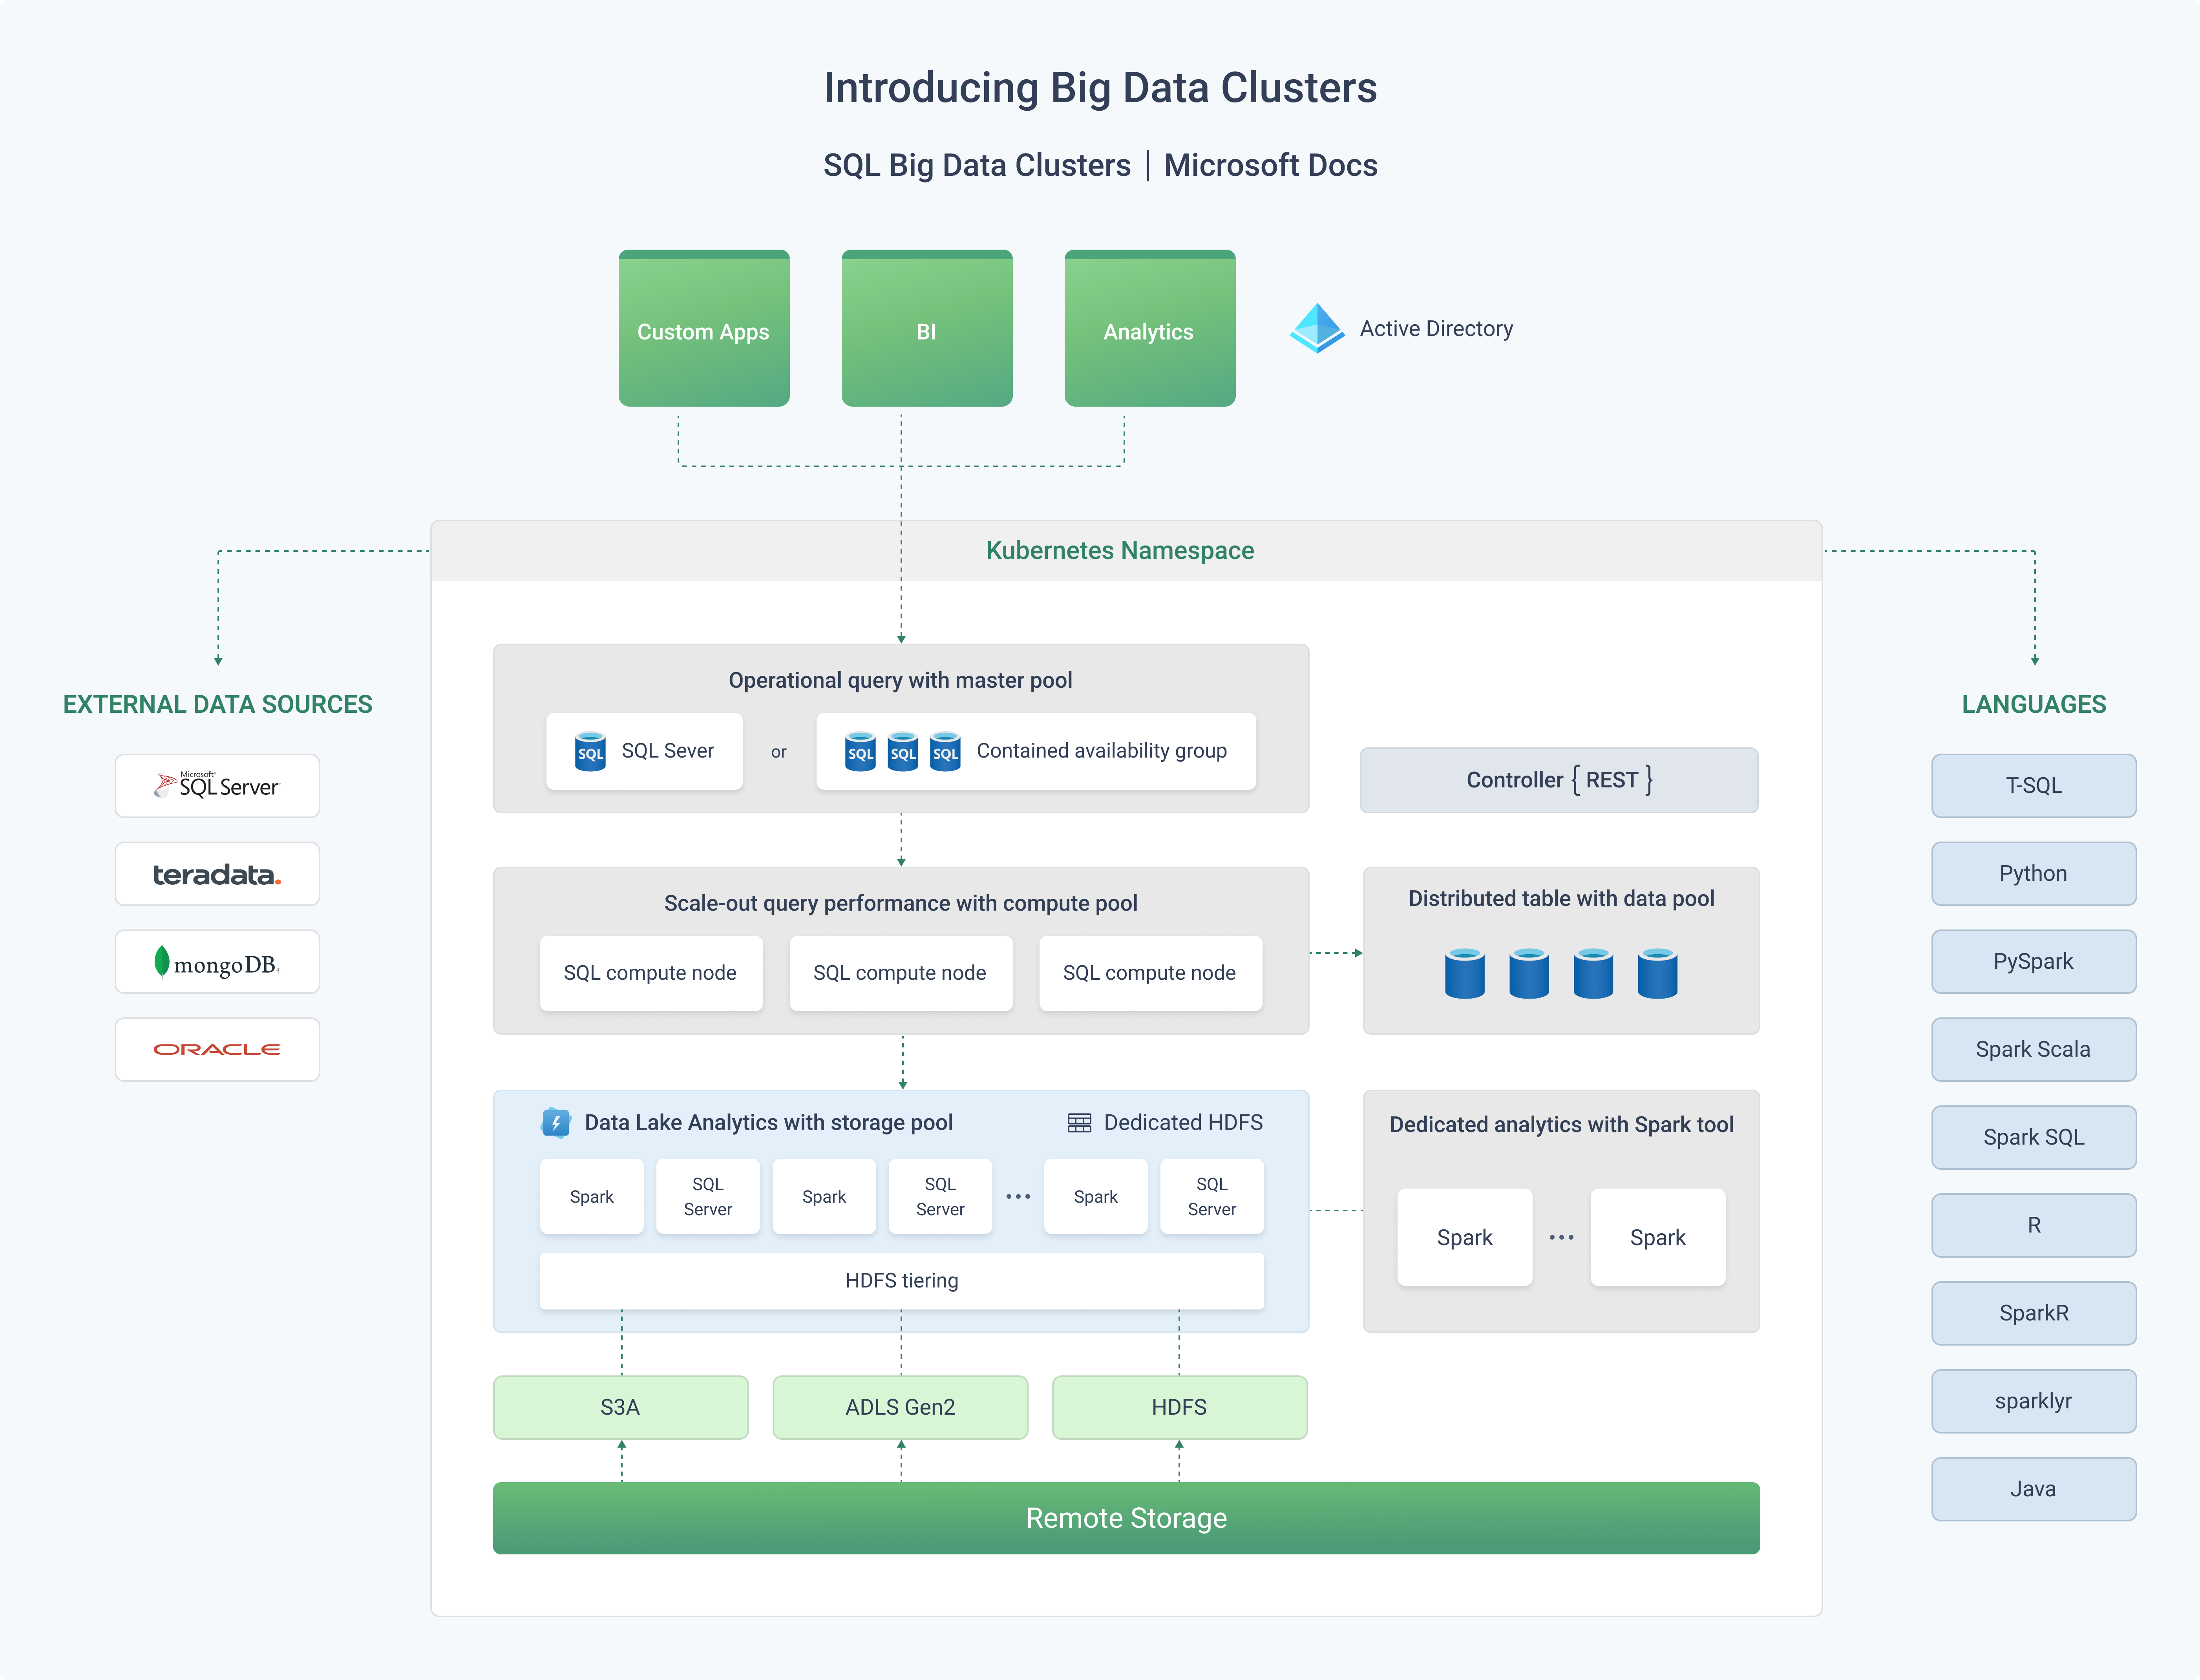Click the first data pool cylinder icon
The image size is (2200, 1680).
1465,973
